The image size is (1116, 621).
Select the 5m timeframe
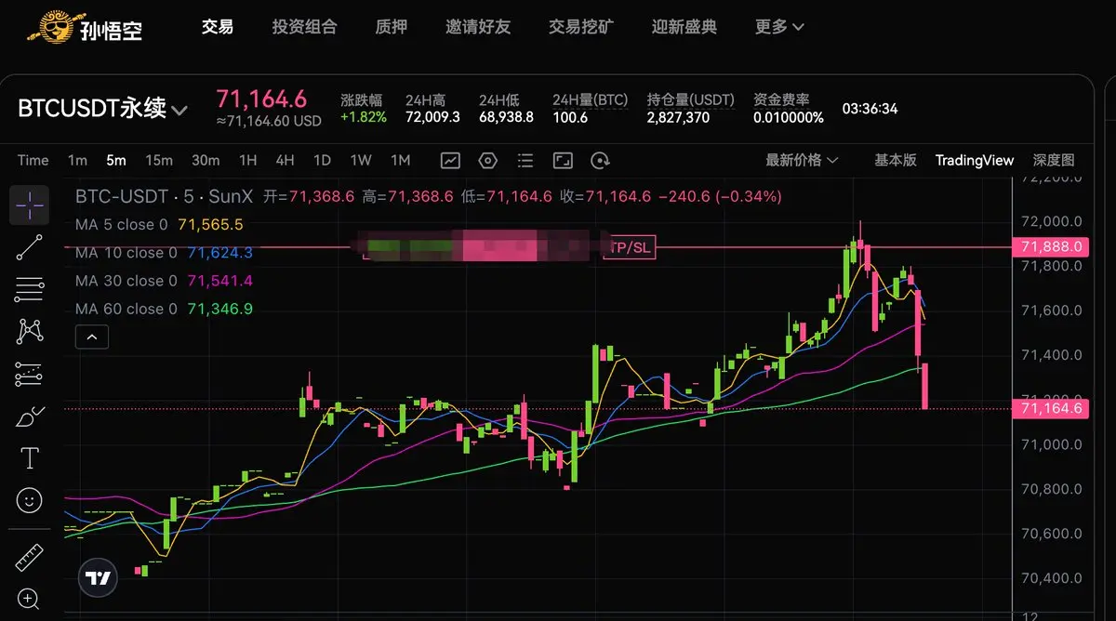(x=115, y=160)
